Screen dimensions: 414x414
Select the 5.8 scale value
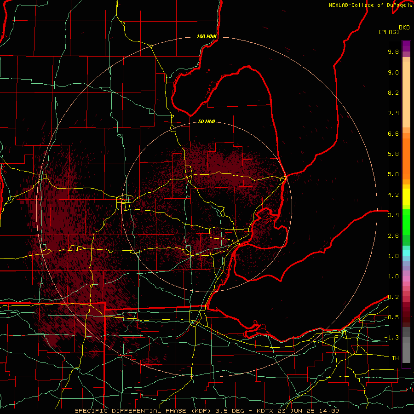coord(393,154)
